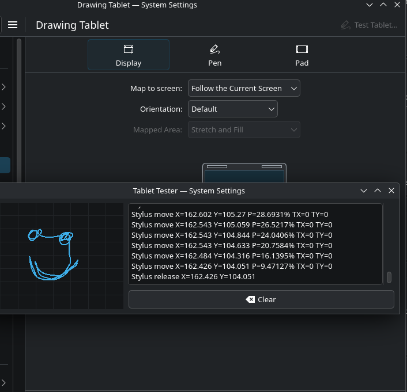The width and height of the screenshot is (407, 392).
Task: Switch to the Display tab
Action: coord(129,55)
